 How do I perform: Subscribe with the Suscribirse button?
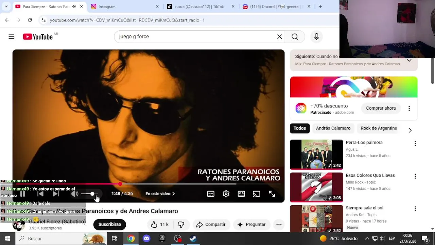109,225
